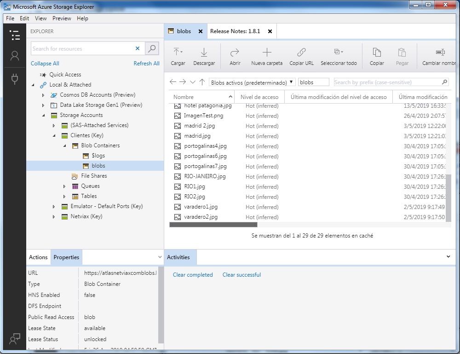Navigate up one level with up arrow
The height and width of the screenshot is (354, 460).
tap(202, 82)
